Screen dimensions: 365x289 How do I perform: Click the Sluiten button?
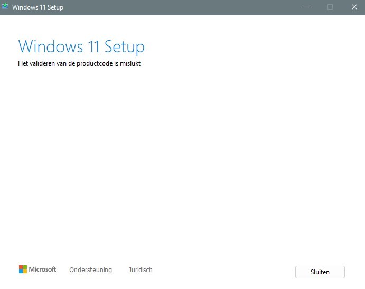320,272
